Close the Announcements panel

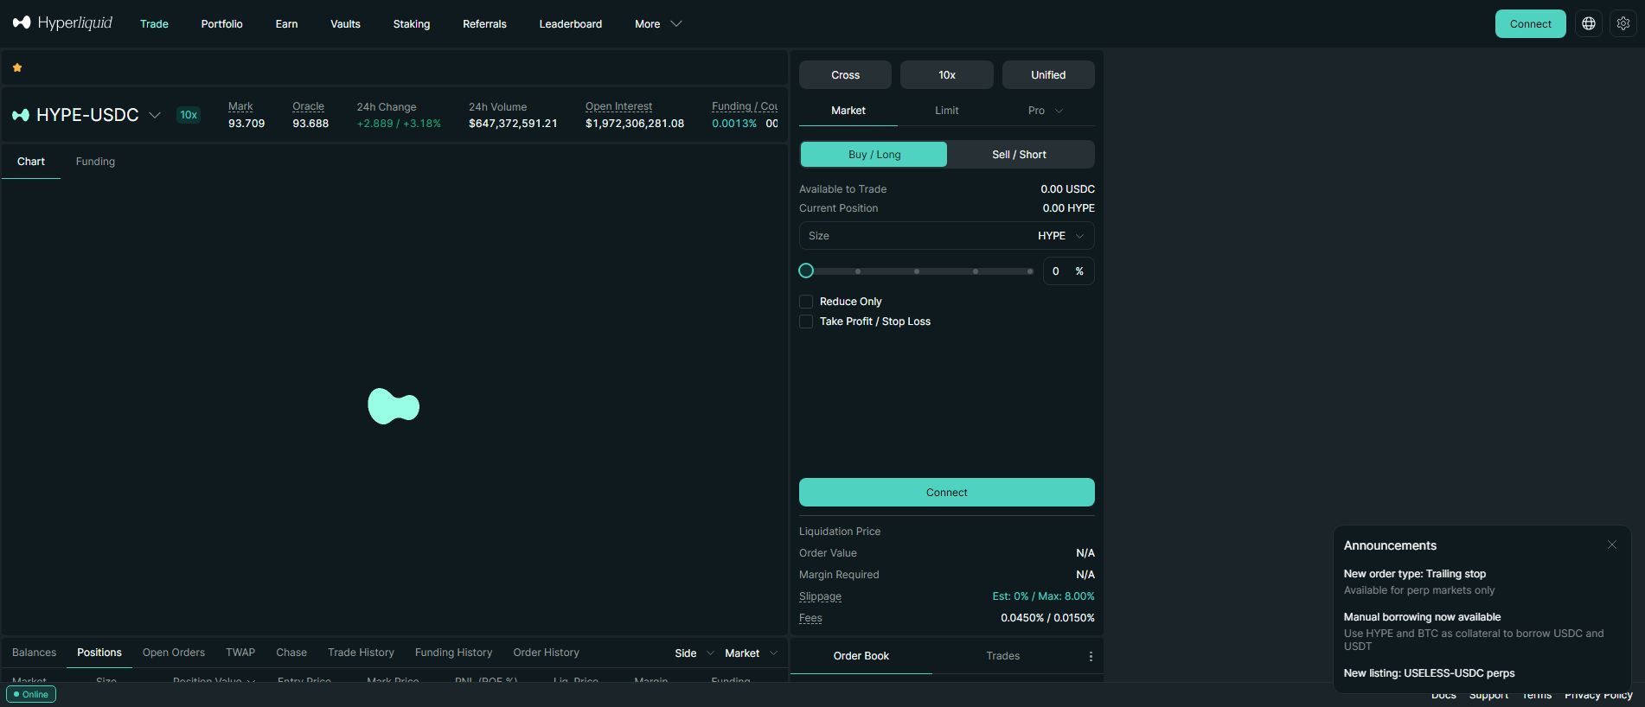coord(1612,545)
